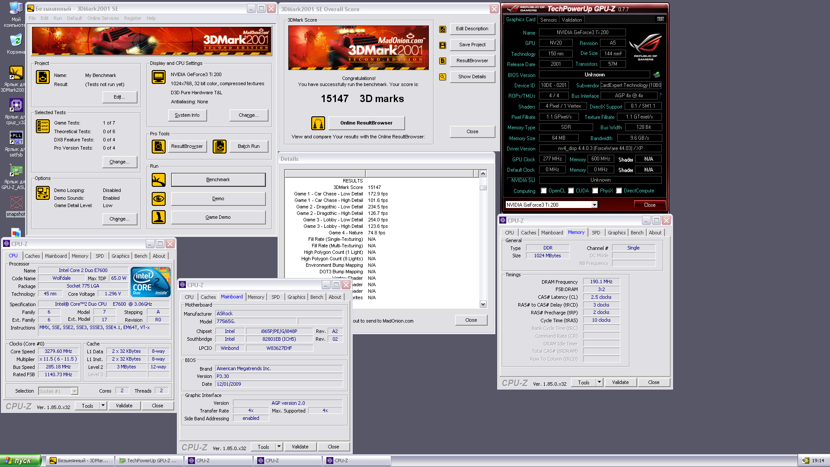Expand the Socket #1 selection dropdown
Viewport: 830px width, 467px height.
74,391
